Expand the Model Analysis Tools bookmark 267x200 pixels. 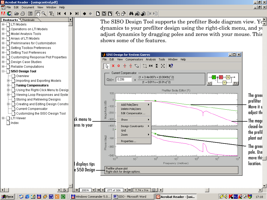pos(3,34)
